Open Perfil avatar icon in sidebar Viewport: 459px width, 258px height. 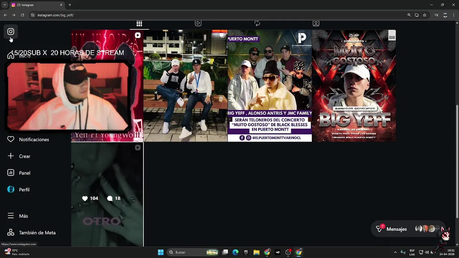[x=11, y=190]
